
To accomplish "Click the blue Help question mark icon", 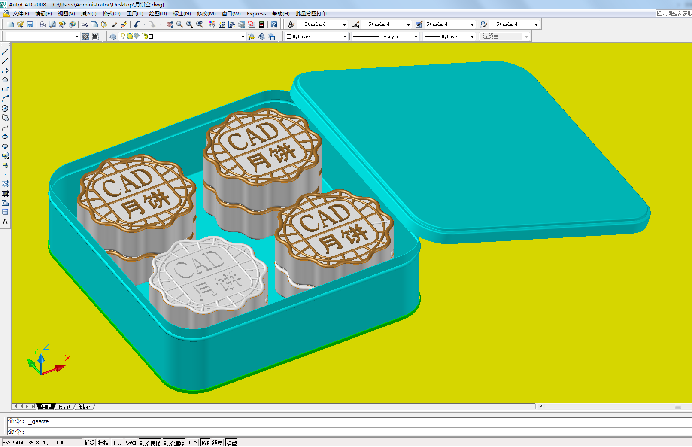I will point(274,24).
